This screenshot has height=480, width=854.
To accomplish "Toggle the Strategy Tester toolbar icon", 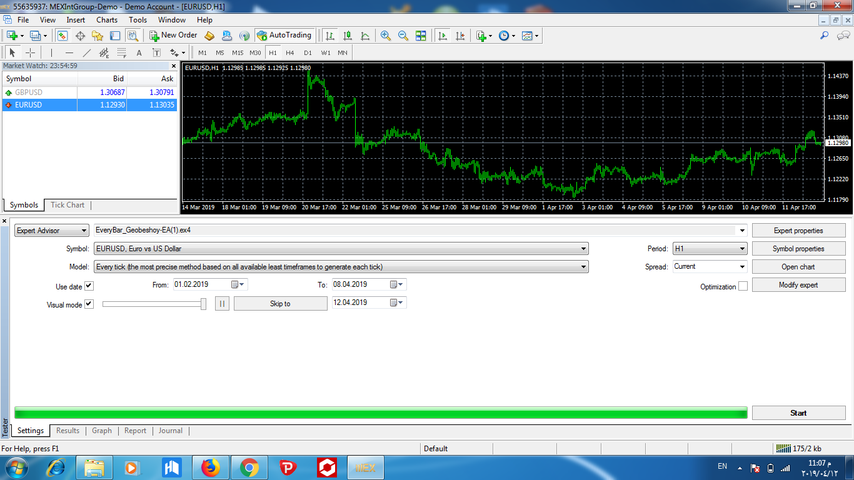I will pyautogui.click(x=133, y=36).
